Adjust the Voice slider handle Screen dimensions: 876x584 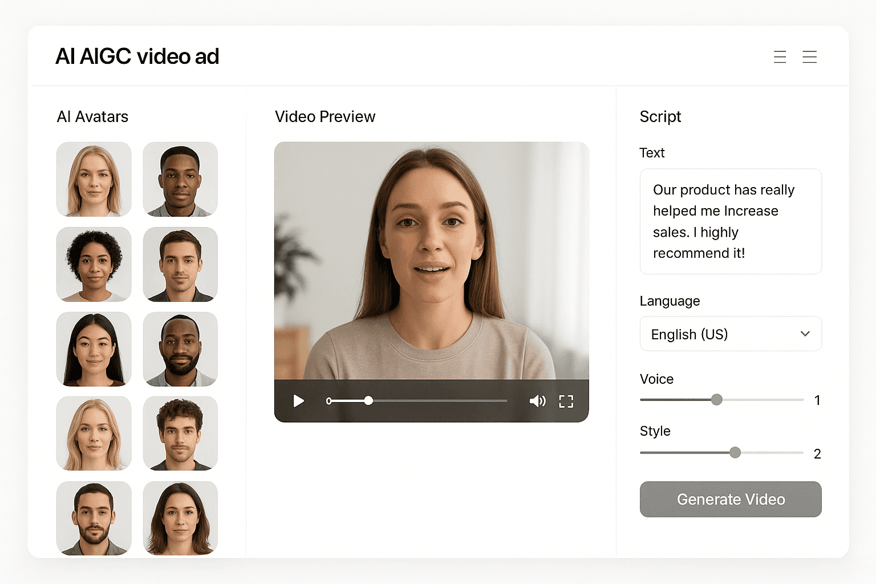(716, 400)
